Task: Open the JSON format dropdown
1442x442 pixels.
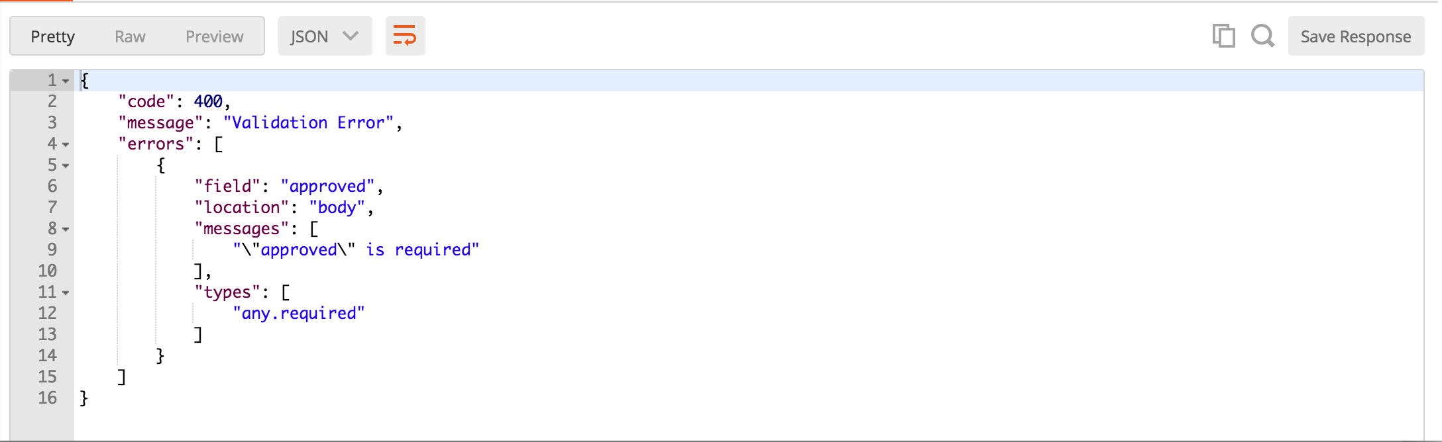Action: [x=325, y=36]
